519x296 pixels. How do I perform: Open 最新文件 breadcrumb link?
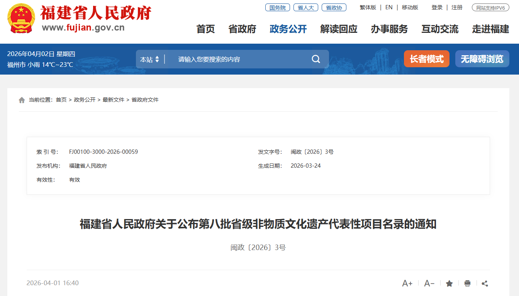[114, 100]
